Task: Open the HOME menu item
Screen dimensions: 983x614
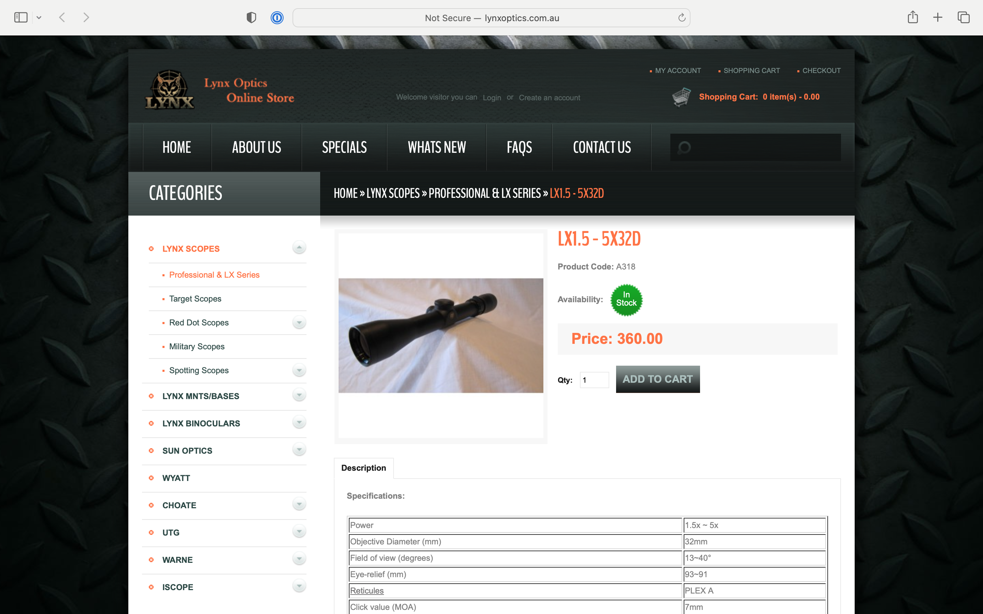Action: [x=177, y=147]
